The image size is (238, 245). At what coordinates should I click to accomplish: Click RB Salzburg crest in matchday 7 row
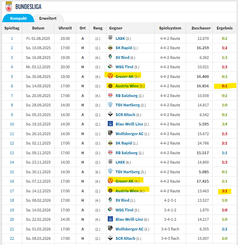pyautogui.click(x=110, y=95)
